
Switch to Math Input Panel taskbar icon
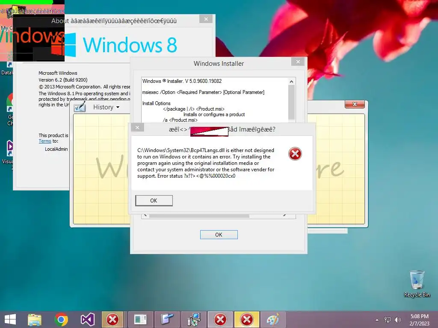(167, 319)
